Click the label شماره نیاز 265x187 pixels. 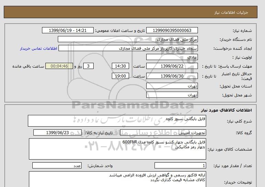pyautogui.click(x=242, y=31)
